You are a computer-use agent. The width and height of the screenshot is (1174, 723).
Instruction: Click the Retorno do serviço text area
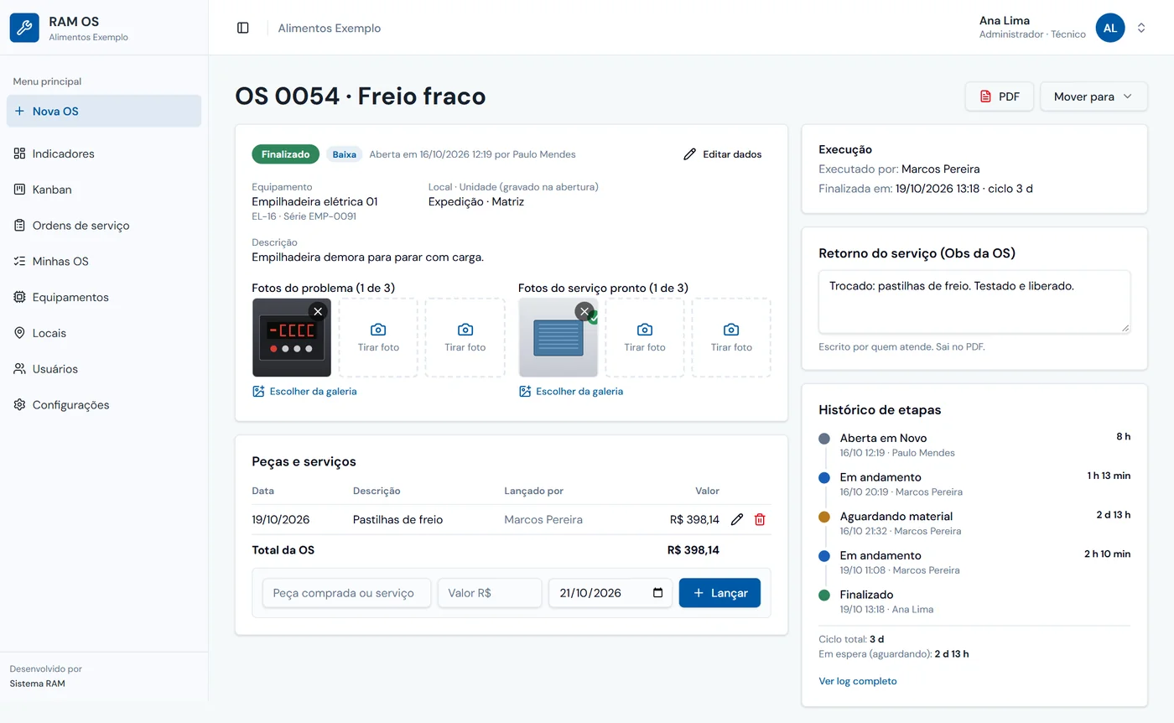coord(974,302)
